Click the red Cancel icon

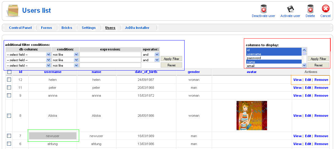coord(325,9)
